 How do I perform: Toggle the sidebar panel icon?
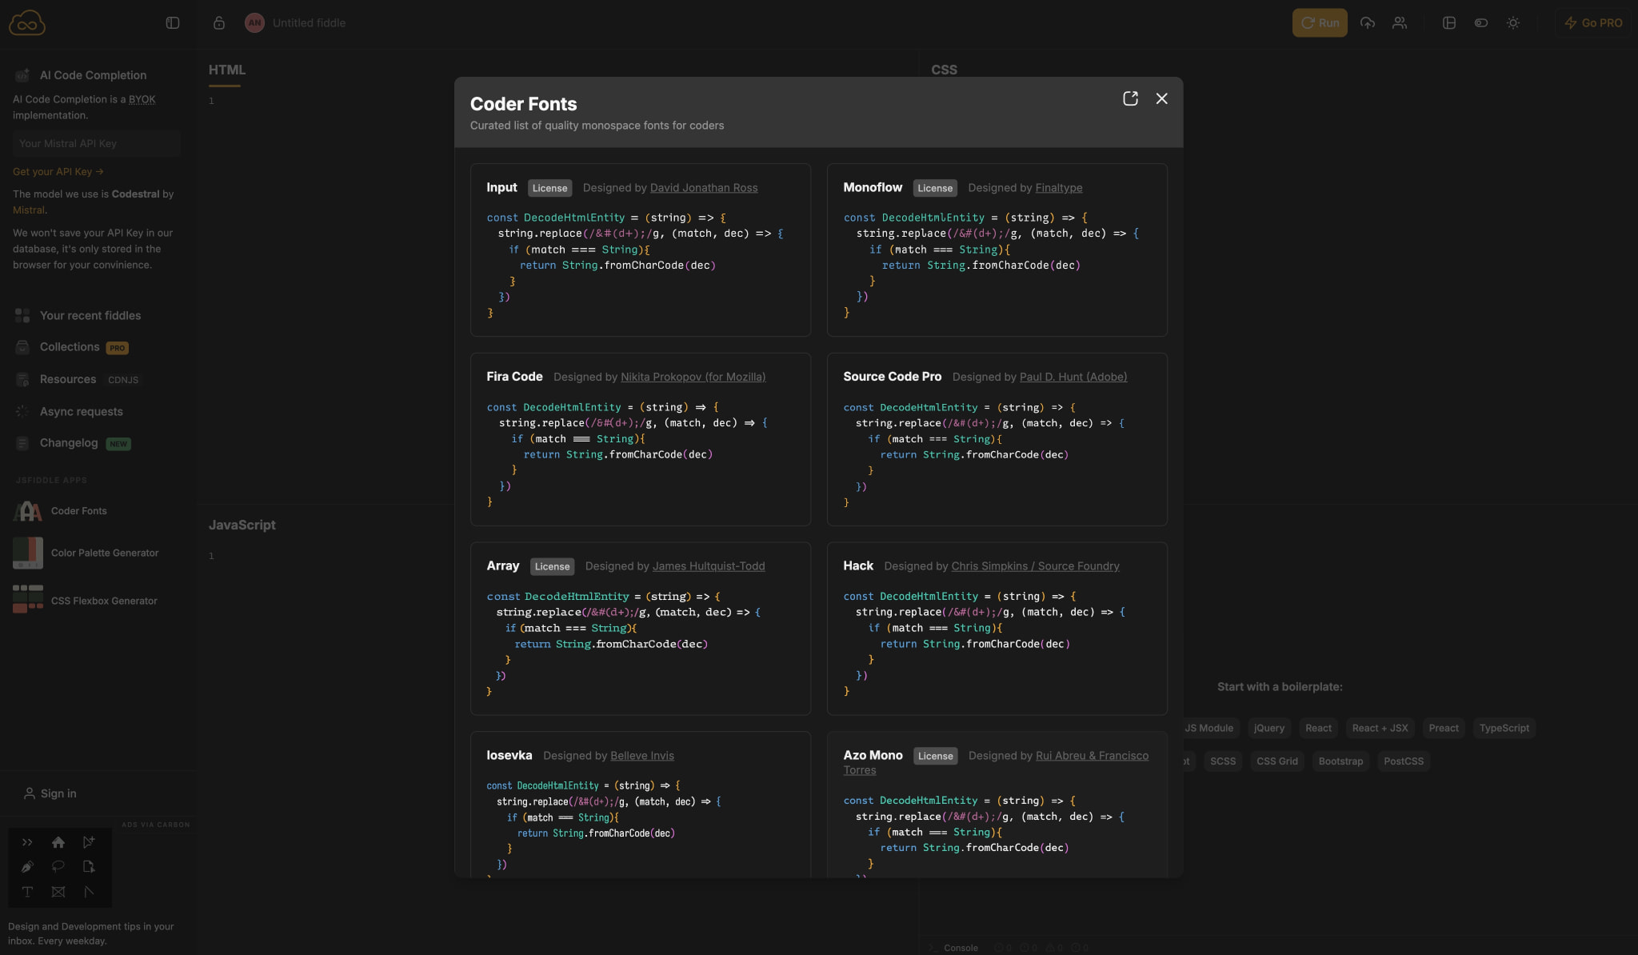click(x=173, y=23)
